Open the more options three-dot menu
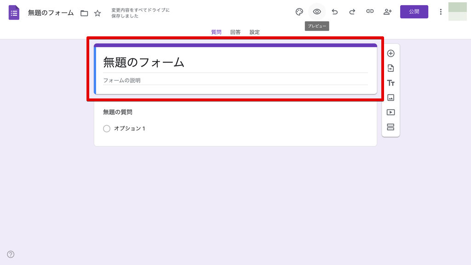The height and width of the screenshot is (265, 471). (x=440, y=12)
